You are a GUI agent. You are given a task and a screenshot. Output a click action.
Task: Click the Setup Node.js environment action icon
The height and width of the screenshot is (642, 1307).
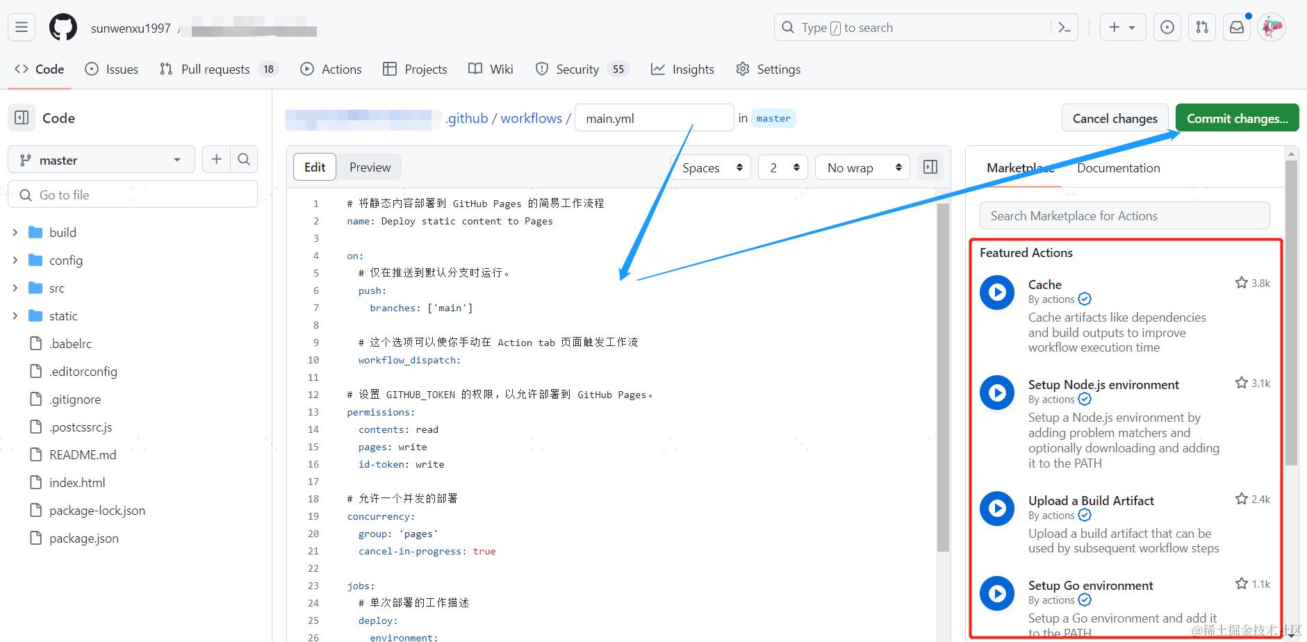point(997,393)
